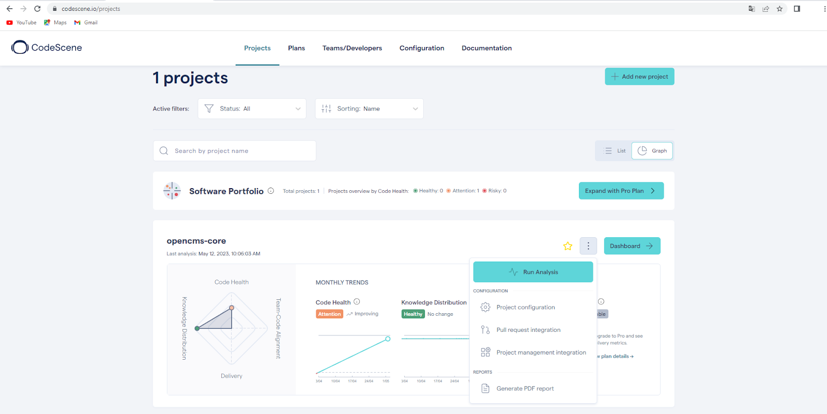This screenshot has width=827, height=414.
Task: Choose Generate PDF report
Action: [x=525, y=389]
